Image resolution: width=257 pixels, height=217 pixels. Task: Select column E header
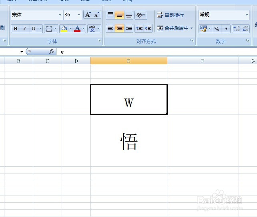pyautogui.click(x=129, y=61)
